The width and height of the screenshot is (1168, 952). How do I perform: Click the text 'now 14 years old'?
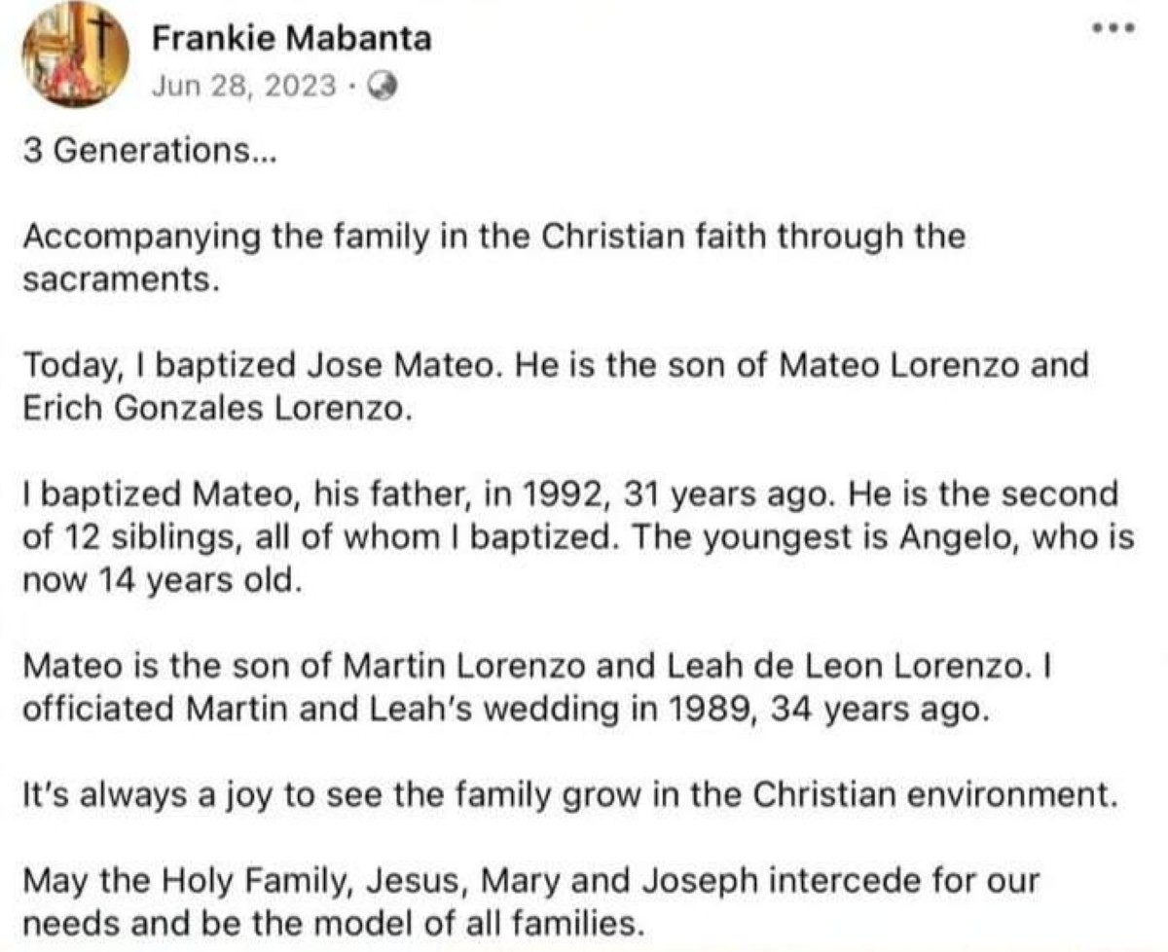point(156,582)
